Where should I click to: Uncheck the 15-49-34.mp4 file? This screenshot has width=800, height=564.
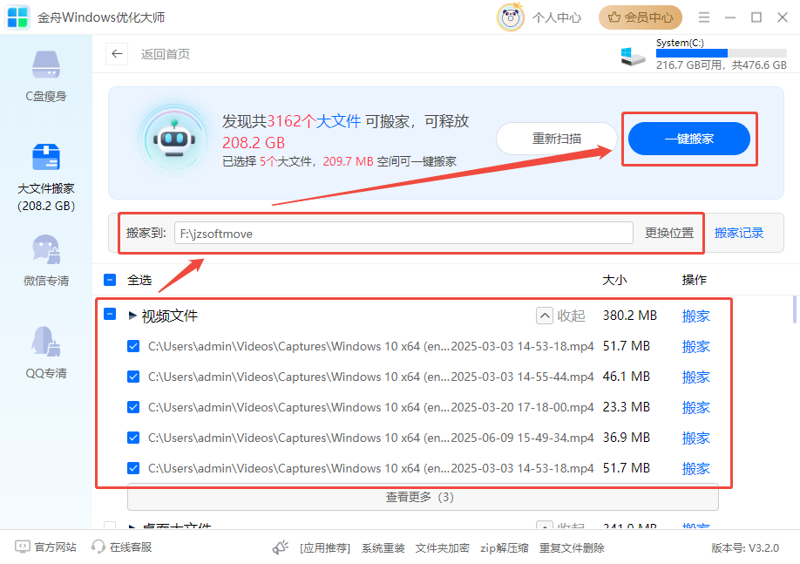pyautogui.click(x=133, y=438)
